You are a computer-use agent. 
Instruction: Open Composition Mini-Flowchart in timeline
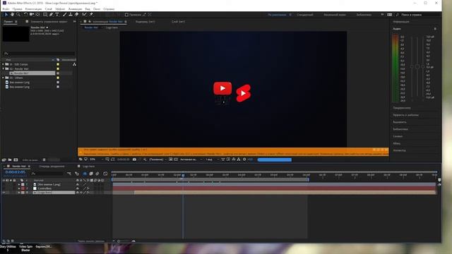(69, 174)
